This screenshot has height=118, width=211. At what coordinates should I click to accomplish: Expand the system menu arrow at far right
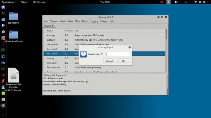point(208,2)
